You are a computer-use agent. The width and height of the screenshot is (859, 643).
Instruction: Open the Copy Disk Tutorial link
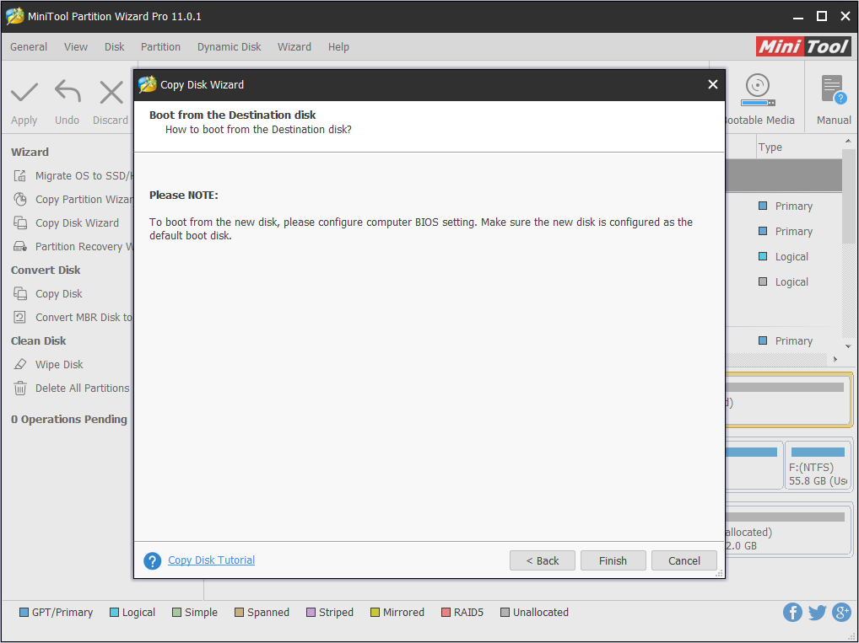tap(212, 560)
